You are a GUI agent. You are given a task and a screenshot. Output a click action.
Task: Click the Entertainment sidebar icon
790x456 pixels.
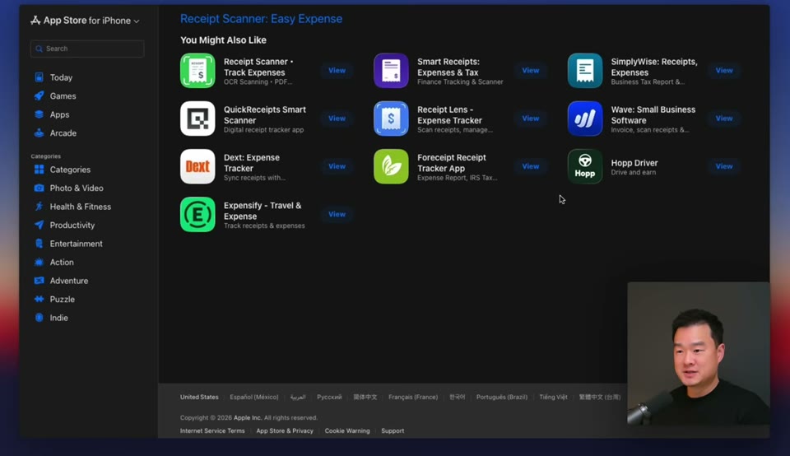[39, 244]
